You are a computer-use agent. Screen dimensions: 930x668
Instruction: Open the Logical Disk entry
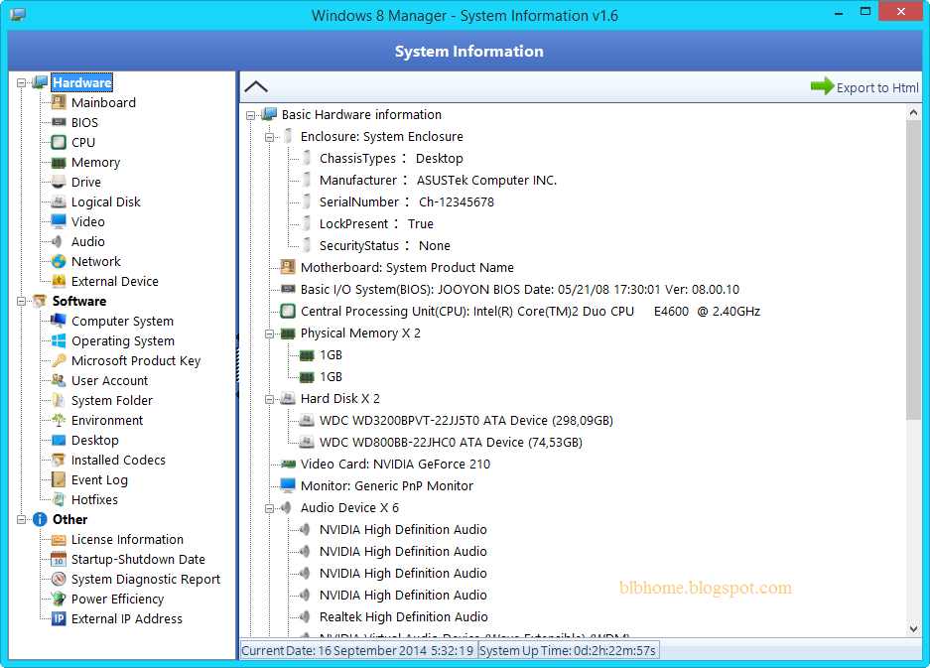click(105, 201)
